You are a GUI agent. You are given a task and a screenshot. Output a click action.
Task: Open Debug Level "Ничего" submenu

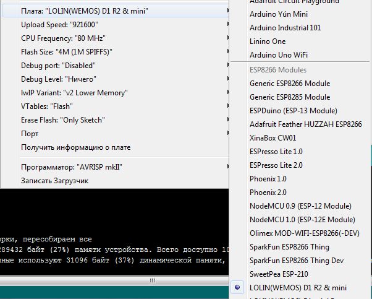(116, 79)
